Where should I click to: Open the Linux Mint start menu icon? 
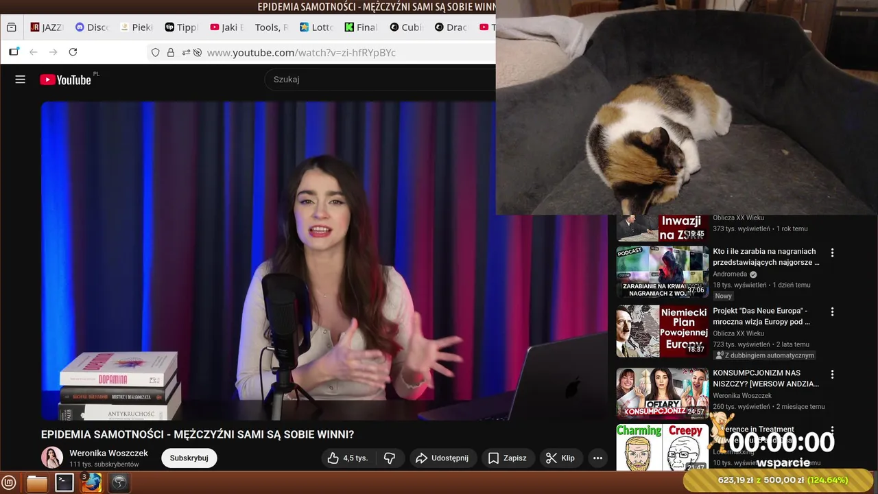tap(9, 483)
